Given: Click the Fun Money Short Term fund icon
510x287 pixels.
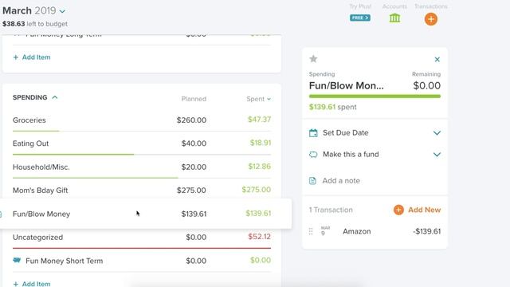Looking at the screenshot, I should pos(17,261).
